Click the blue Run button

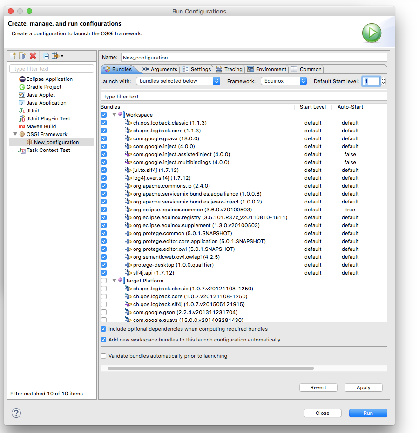pos(368,413)
